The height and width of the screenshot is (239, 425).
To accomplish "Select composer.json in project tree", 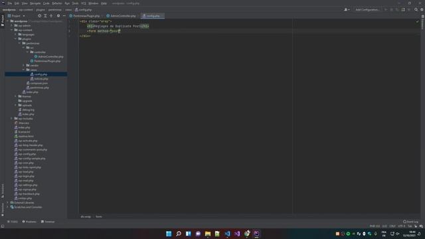I will click(x=37, y=83).
